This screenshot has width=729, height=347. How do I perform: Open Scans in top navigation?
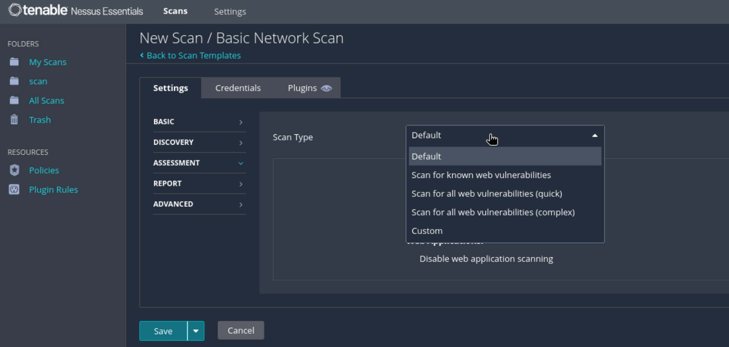click(175, 11)
